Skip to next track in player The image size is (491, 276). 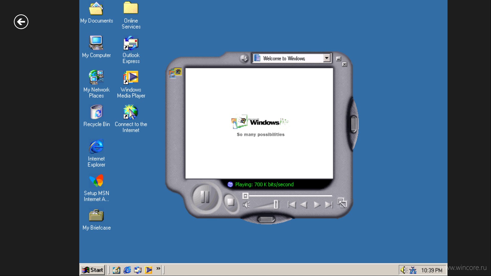(329, 205)
